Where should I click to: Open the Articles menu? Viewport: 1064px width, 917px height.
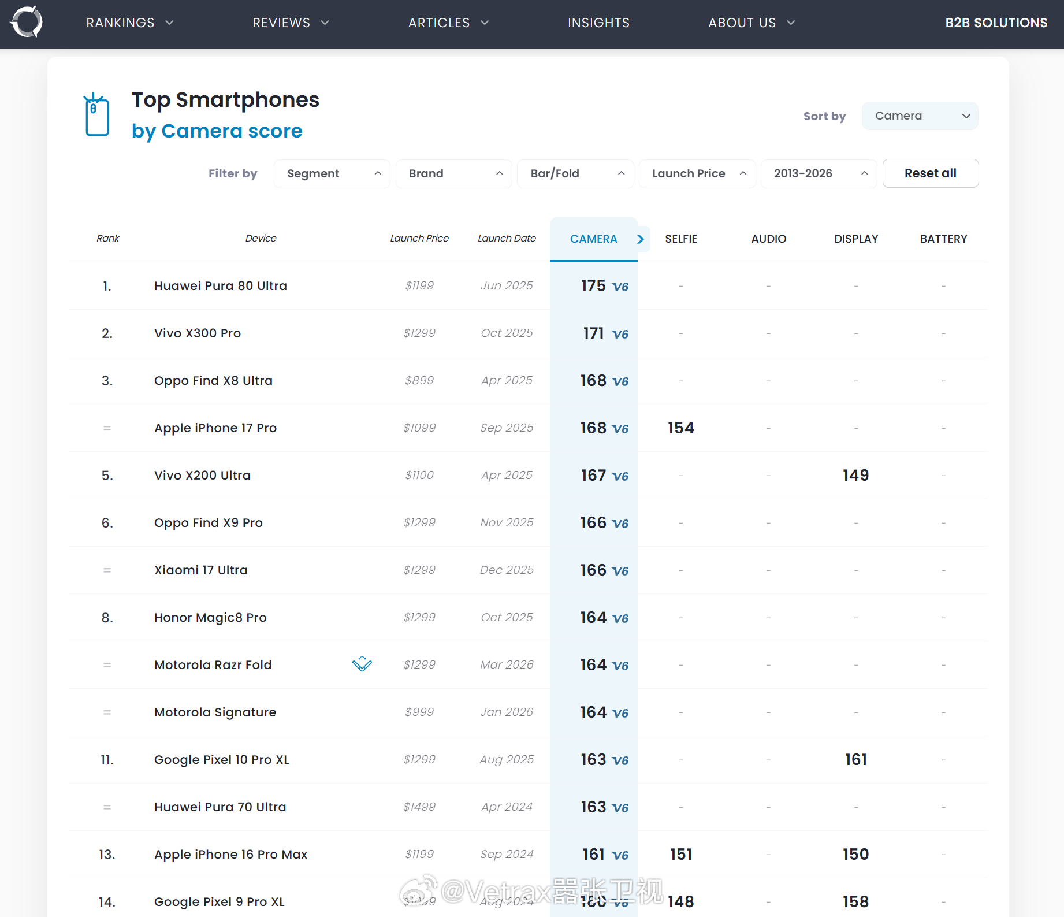point(449,23)
